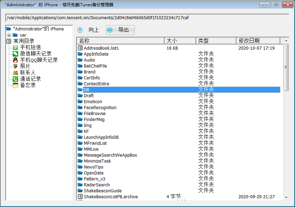Select the KF folder name
The height and width of the screenshot is (207, 295).
[x=86, y=131]
